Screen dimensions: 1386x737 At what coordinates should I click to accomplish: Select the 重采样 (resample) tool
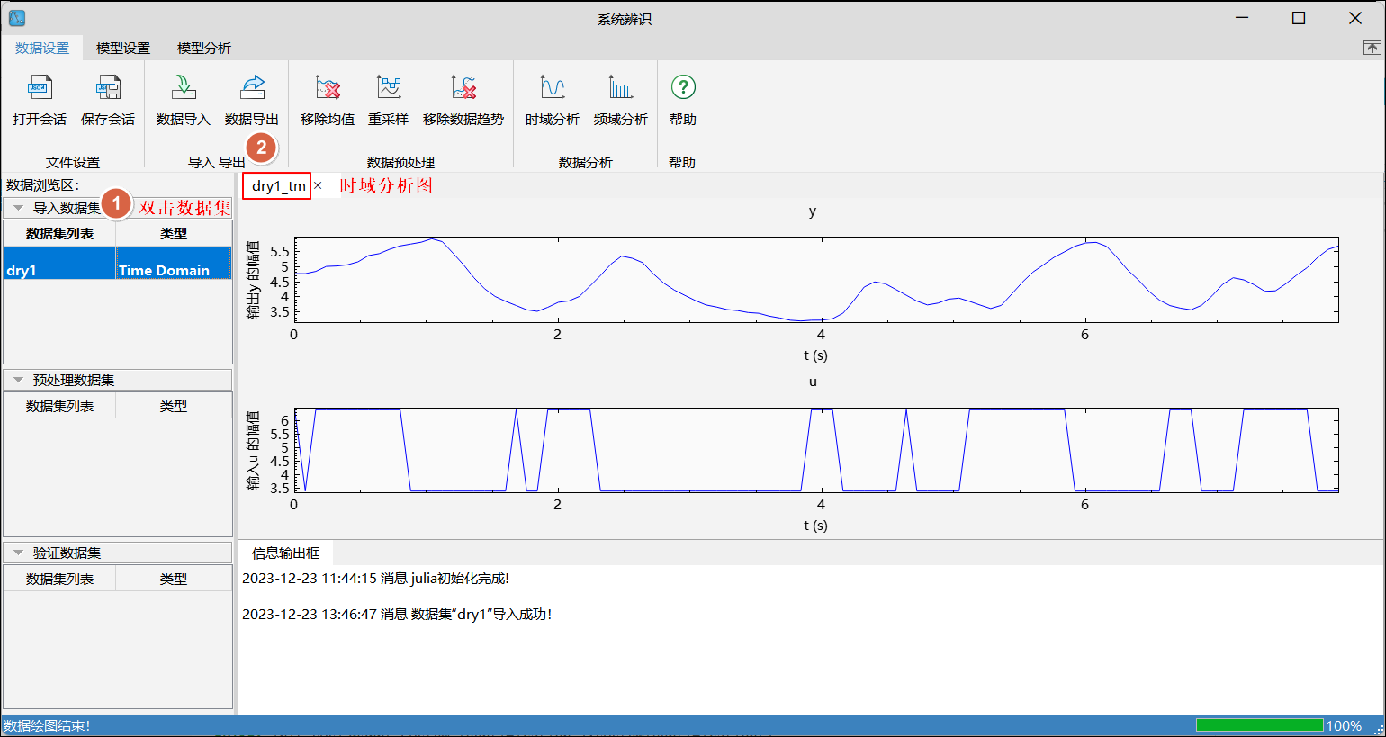(x=389, y=88)
